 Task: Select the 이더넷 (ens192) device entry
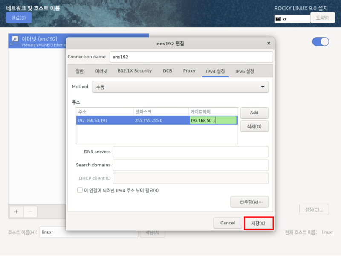(x=37, y=41)
